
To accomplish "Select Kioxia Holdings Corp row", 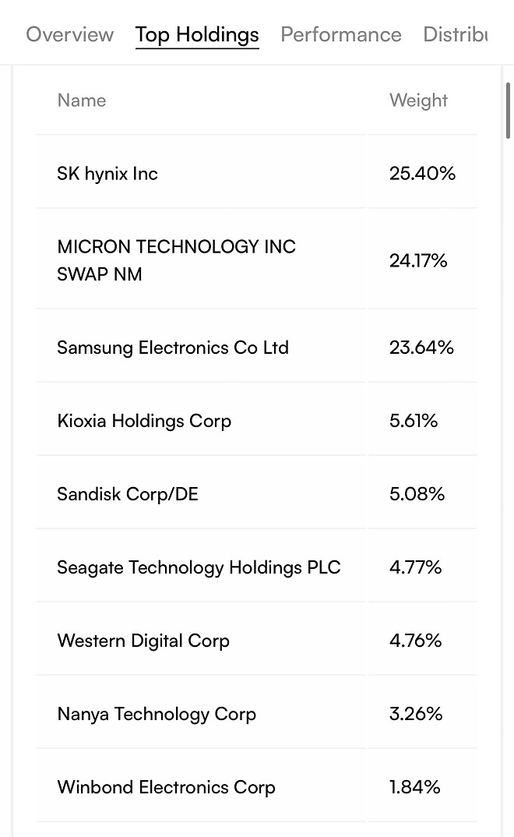I will tap(144, 421).
